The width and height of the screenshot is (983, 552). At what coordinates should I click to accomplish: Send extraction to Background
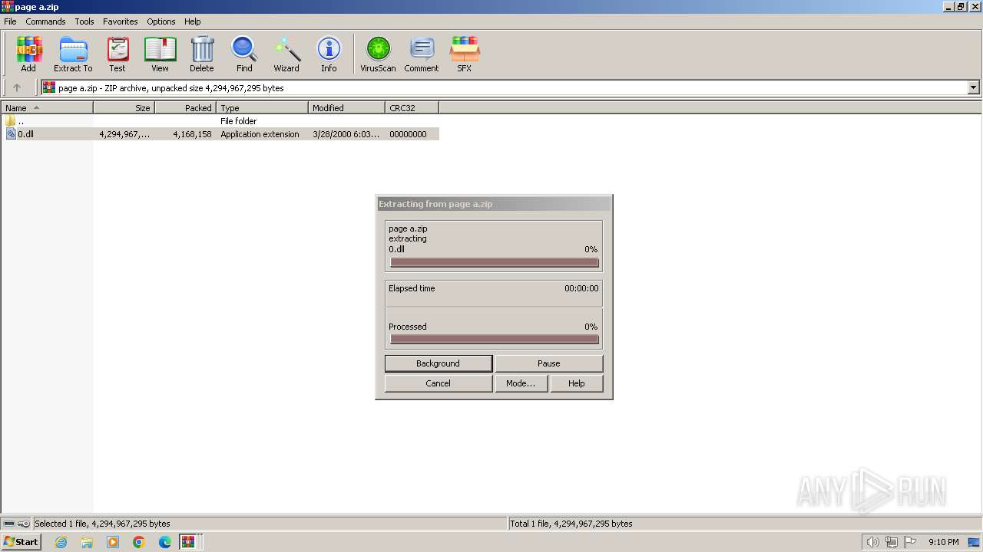coord(439,363)
